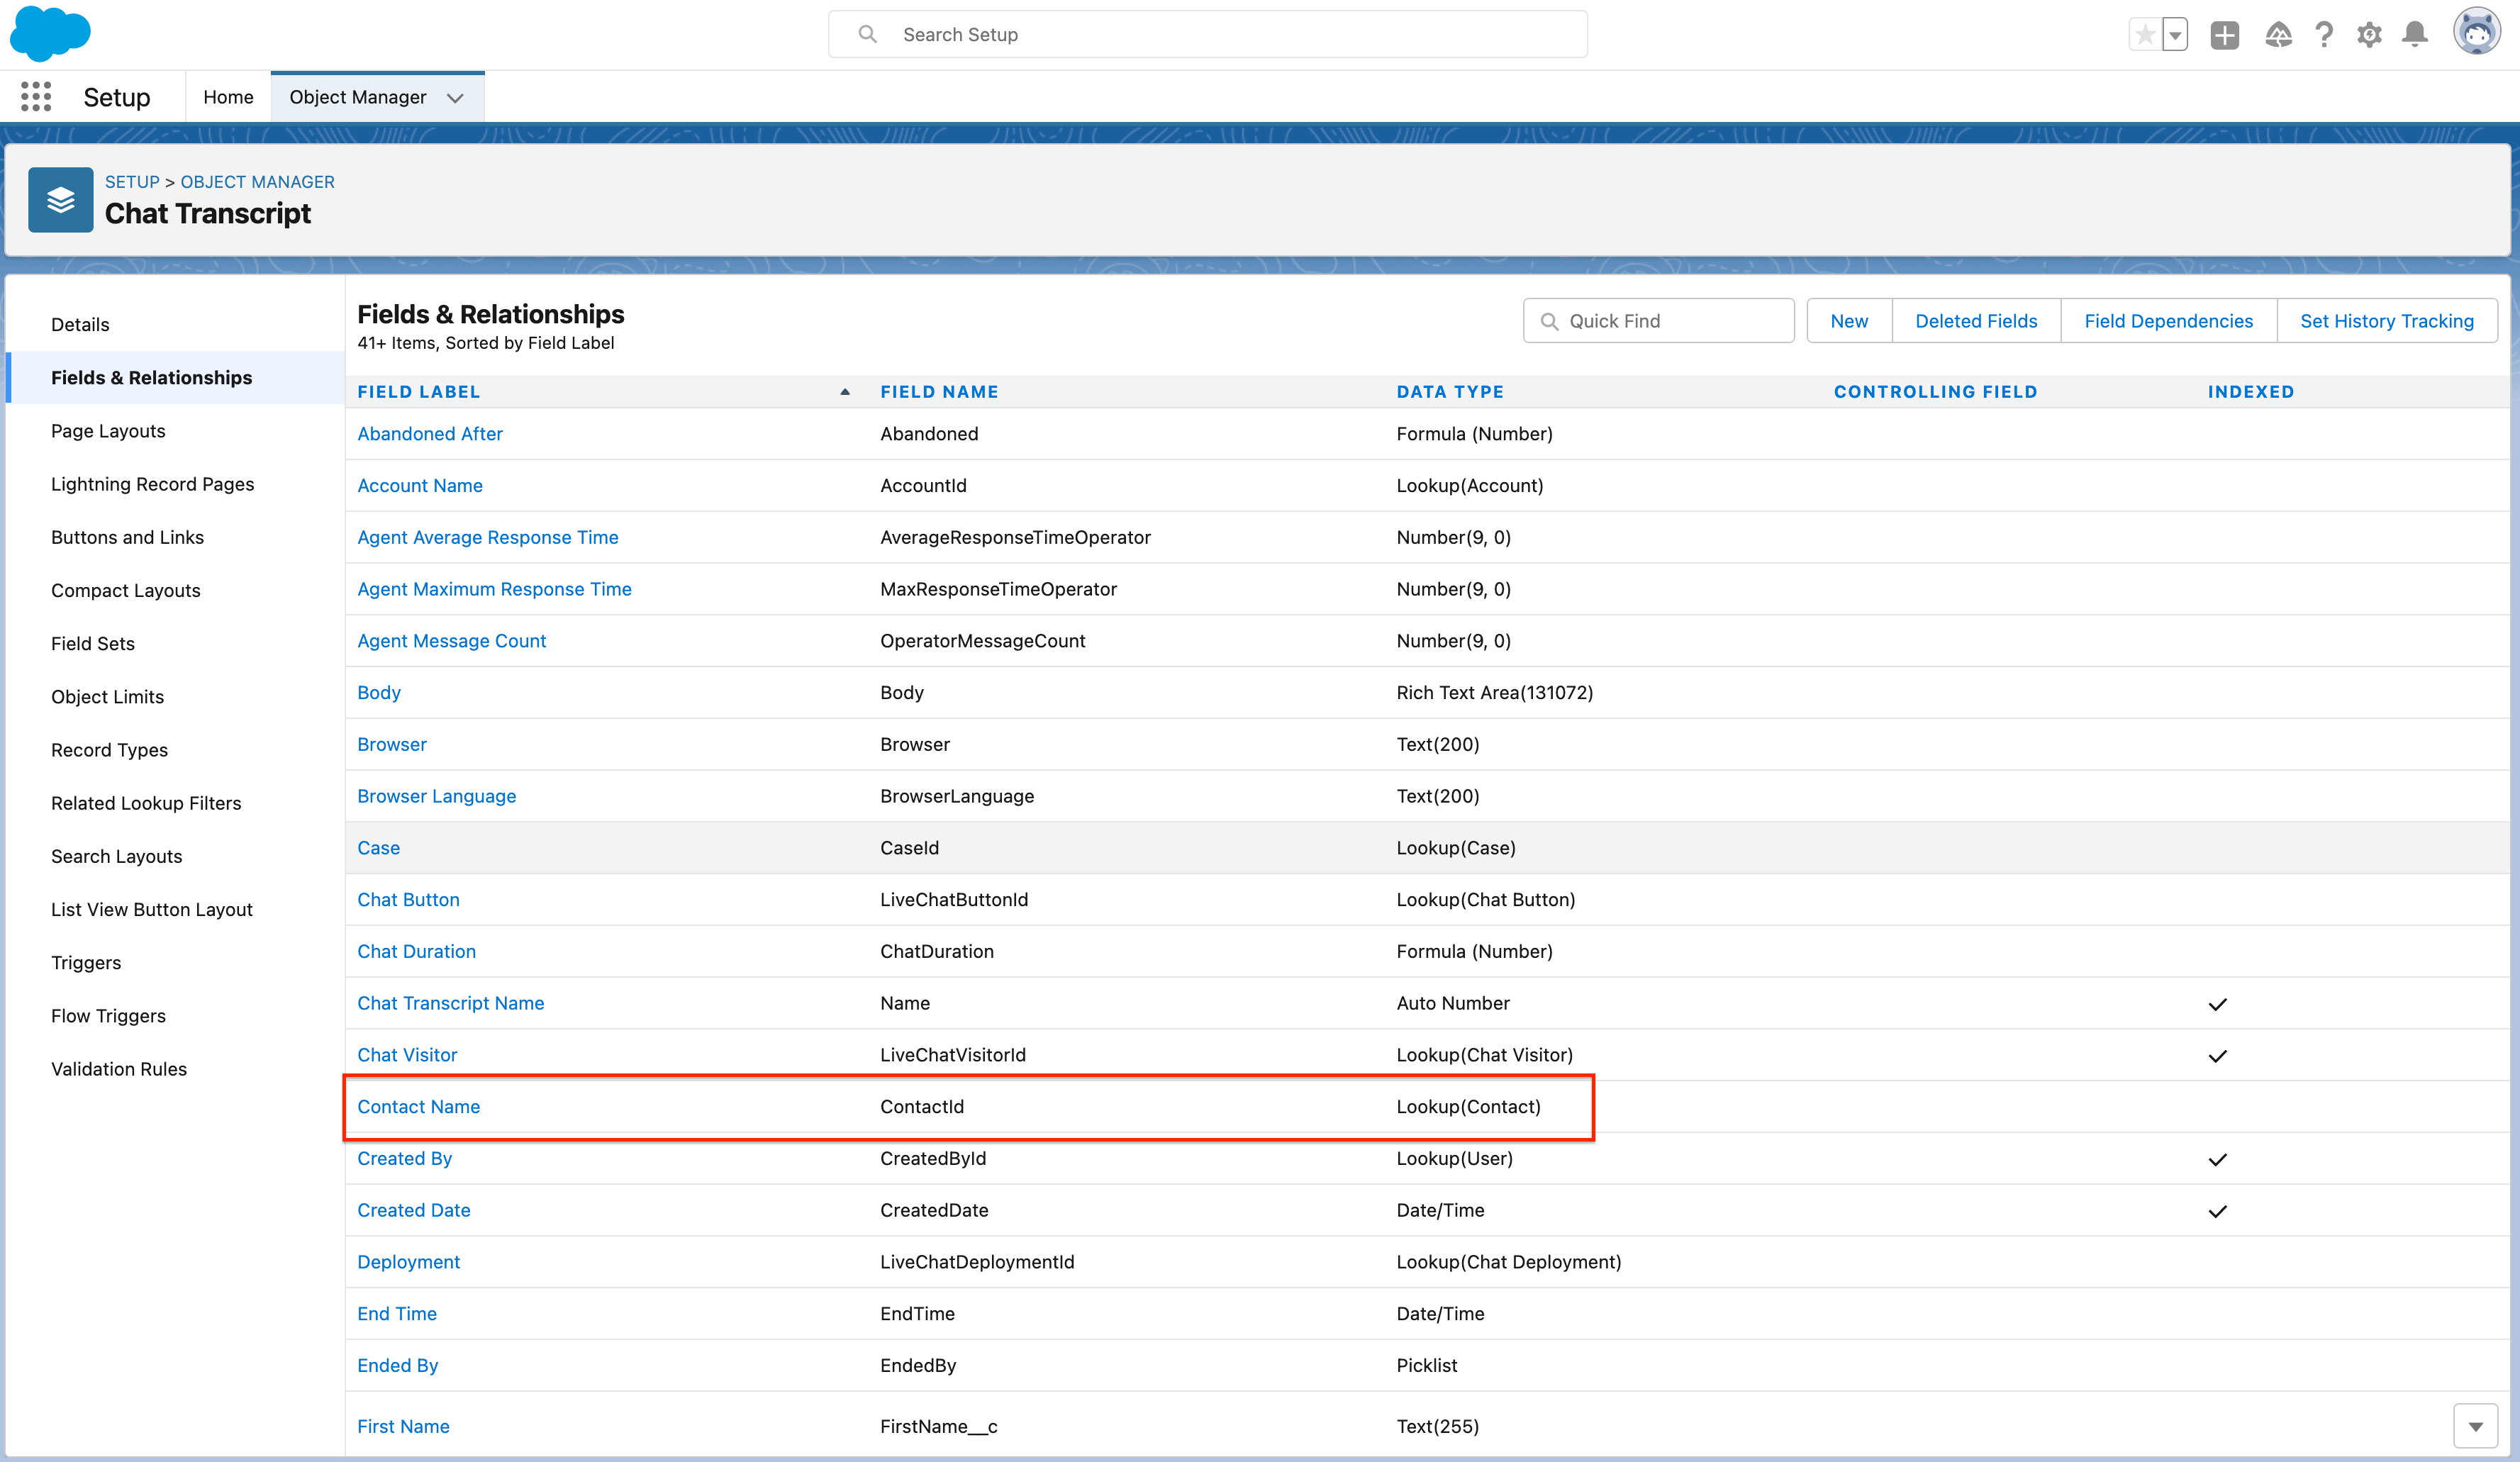Open Related Lookup Filters in sidebar
The height and width of the screenshot is (1462, 2520).
coord(146,803)
